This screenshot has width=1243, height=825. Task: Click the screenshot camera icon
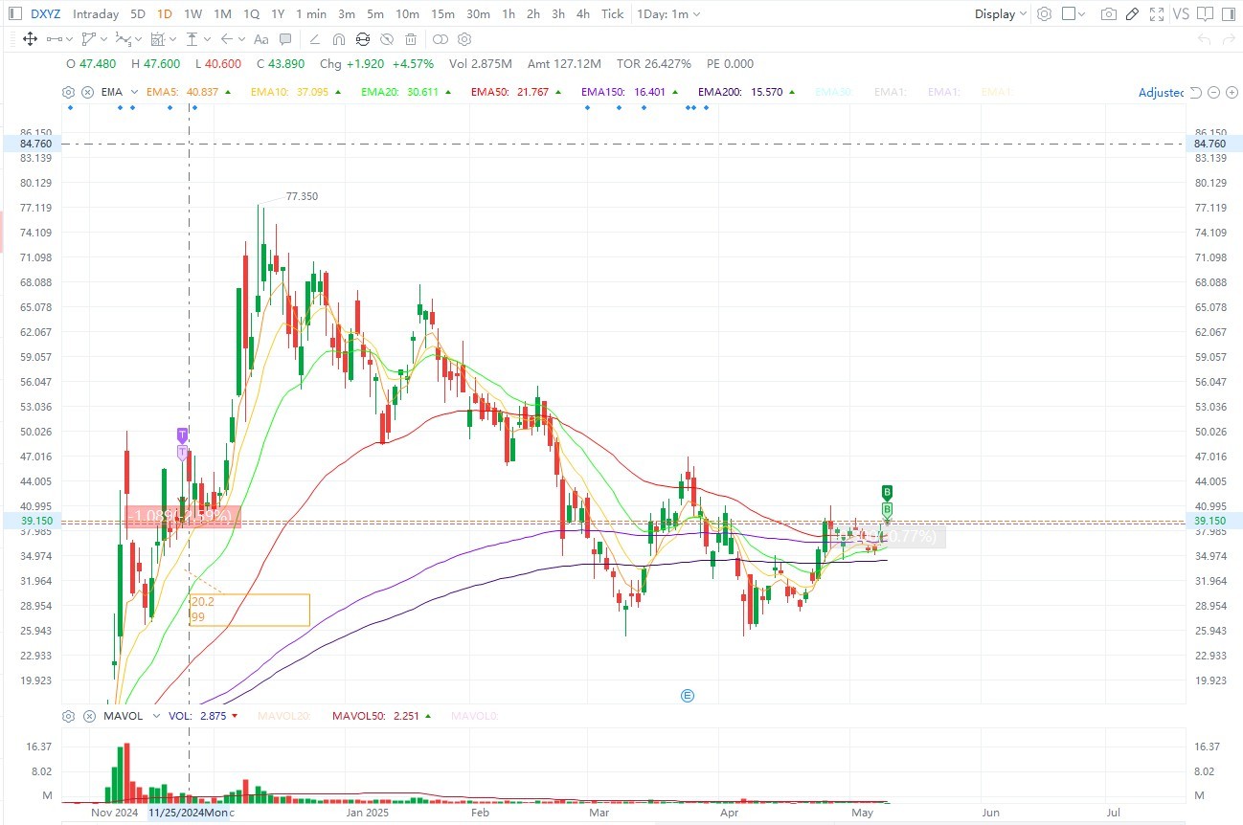click(1108, 14)
